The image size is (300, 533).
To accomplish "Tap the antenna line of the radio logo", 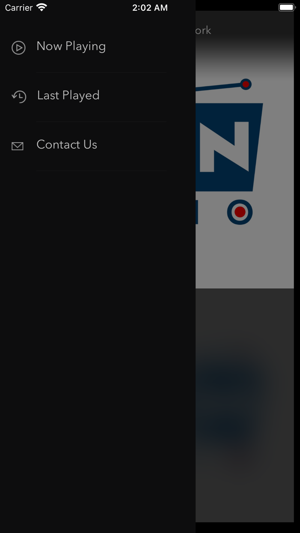I will 218,88.
